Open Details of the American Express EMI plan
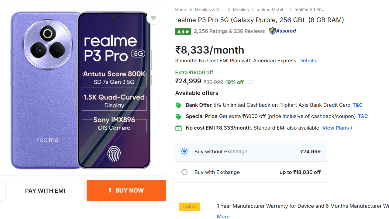This screenshot has height=219, width=389. tap(308, 61)
